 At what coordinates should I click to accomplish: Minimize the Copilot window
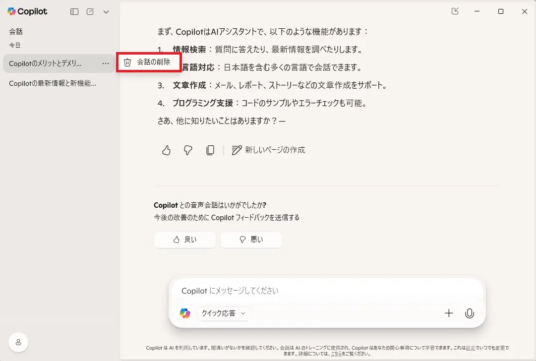[x=477, y=11]
